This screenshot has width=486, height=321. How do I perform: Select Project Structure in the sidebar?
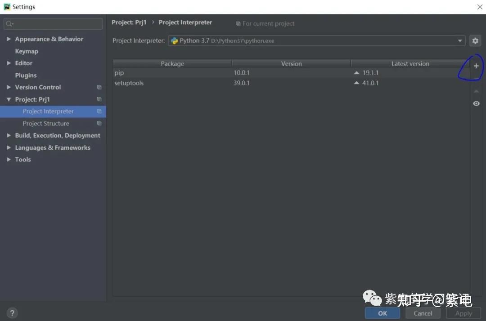pos(45,123)
